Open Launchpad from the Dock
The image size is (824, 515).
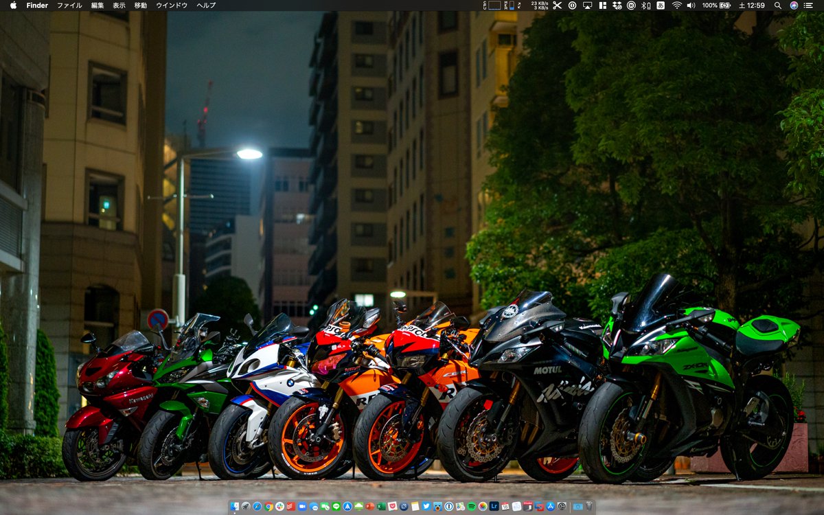pos(246,506)
